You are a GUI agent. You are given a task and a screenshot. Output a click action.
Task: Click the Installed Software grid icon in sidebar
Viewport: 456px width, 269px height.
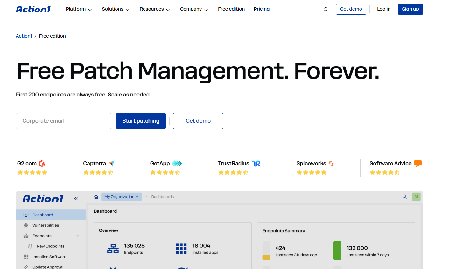(26, 257)
